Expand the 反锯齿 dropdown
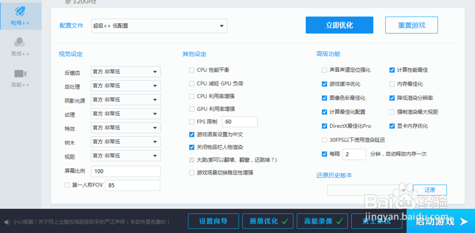Screen dimensions: 475x233 pos(126,72)
